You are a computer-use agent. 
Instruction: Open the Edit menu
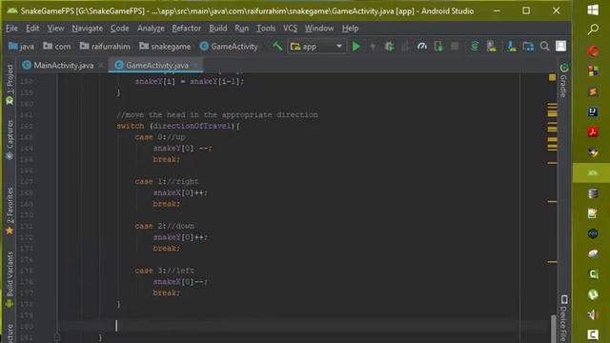32,28
